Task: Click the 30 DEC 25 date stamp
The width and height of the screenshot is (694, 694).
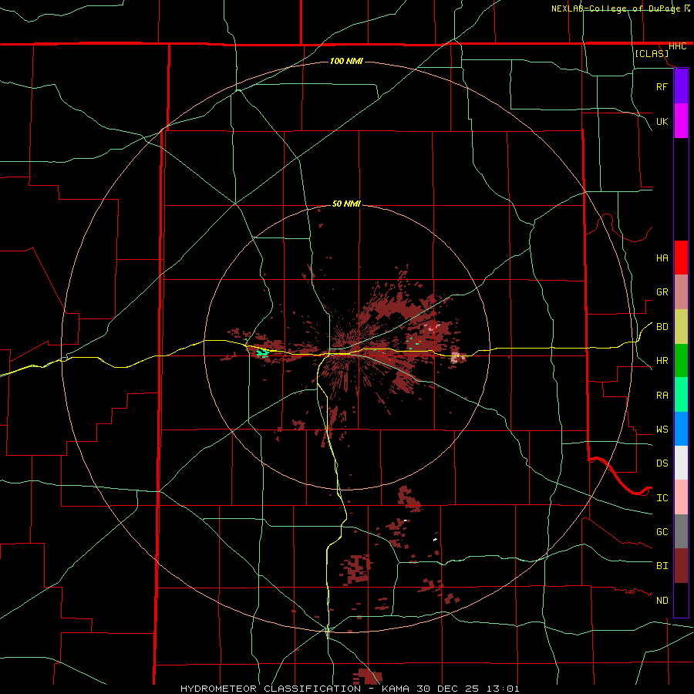Action: tap(449, 689)
